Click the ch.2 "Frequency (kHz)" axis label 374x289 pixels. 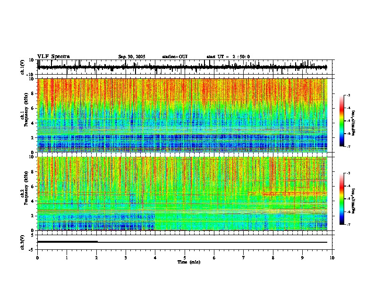click(x=26, y=188)
